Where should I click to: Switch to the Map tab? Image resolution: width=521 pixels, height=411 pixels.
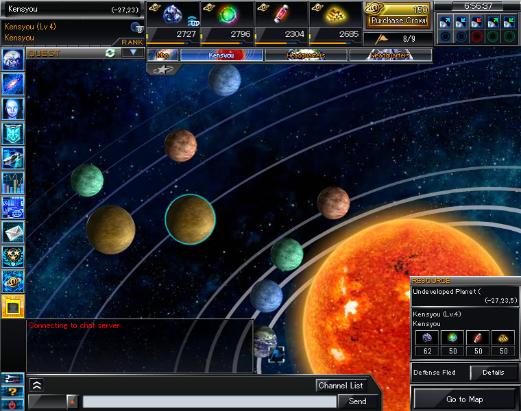click(x=163, y=55)
